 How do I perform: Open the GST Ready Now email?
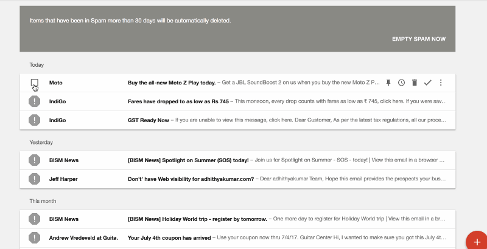tap(237, 120)
